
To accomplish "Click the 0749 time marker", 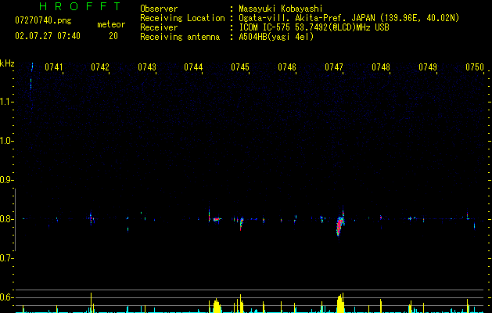I will click(428, 67).
